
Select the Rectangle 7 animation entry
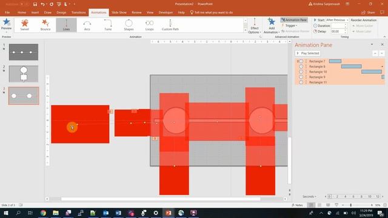[x=340, y=61]
